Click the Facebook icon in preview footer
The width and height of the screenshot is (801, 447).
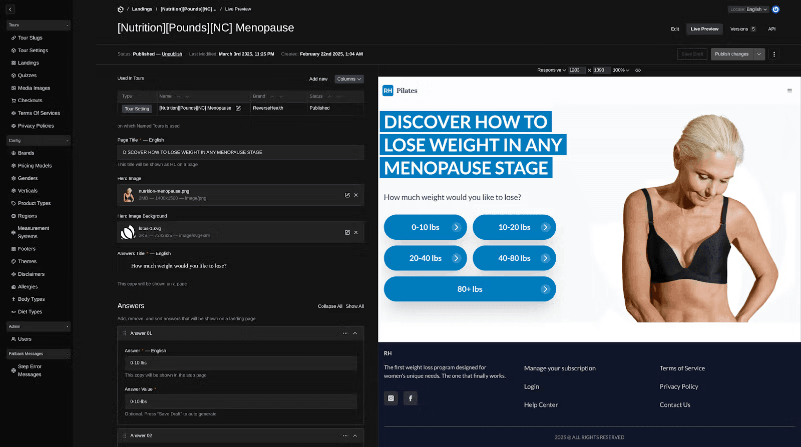411,398
